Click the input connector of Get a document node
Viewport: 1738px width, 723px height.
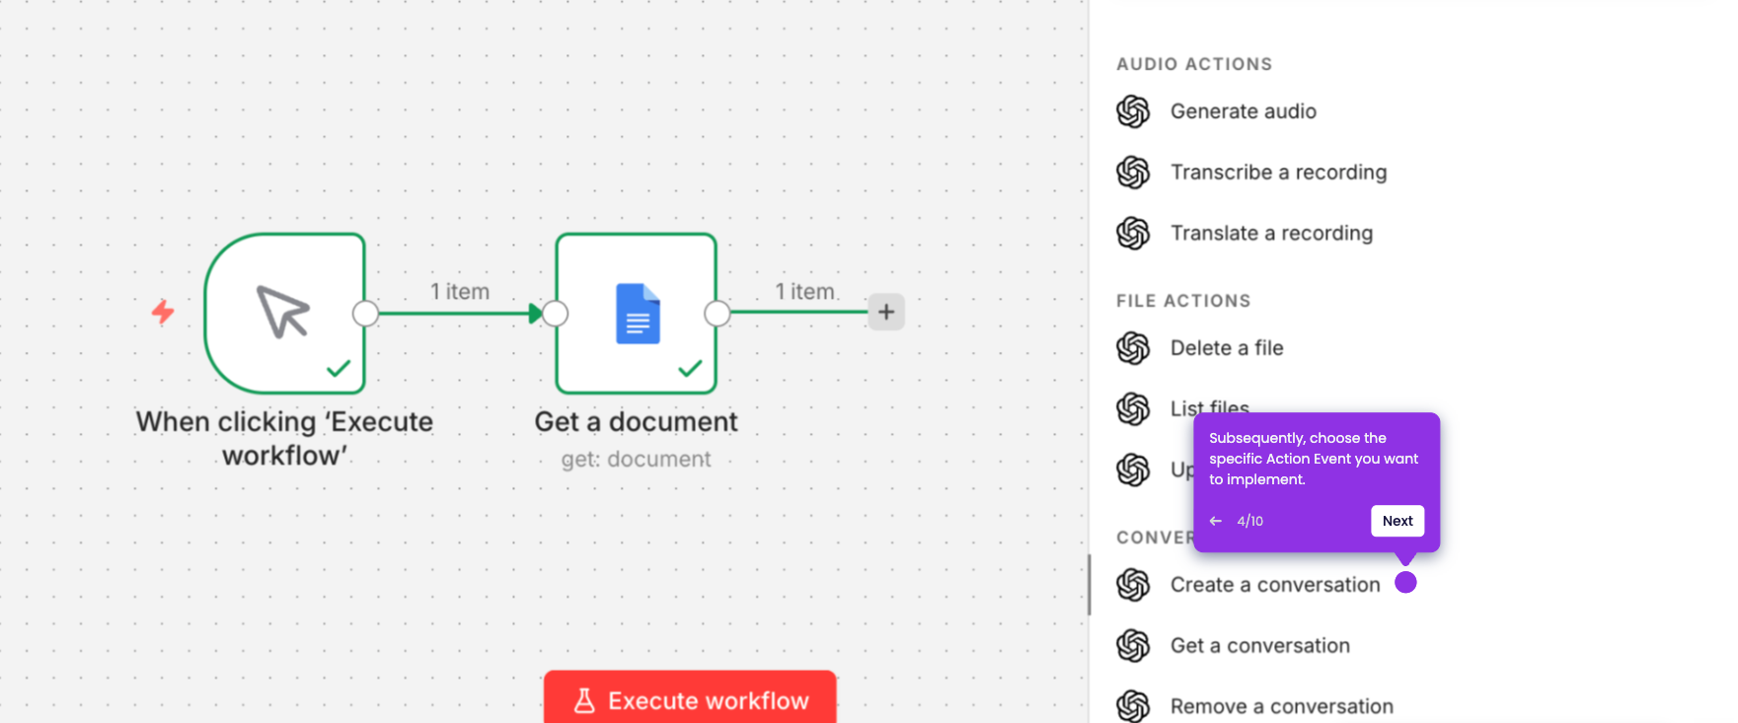pyautogui.click(x=556, y=314)
